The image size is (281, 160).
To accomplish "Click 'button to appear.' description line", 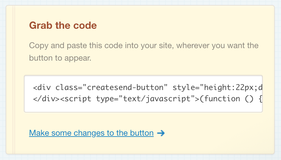I will click(x=60, y=58).
